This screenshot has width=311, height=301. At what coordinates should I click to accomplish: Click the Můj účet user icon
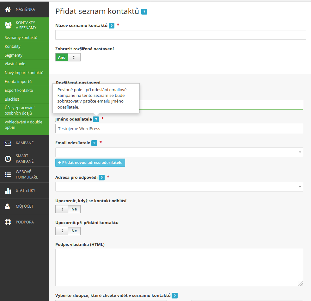tap(7, 206)
